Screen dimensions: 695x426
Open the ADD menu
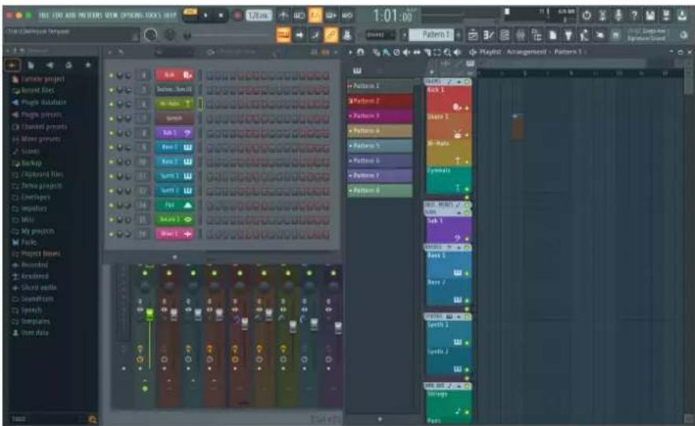pyautogui.click(x=71, y=16)
